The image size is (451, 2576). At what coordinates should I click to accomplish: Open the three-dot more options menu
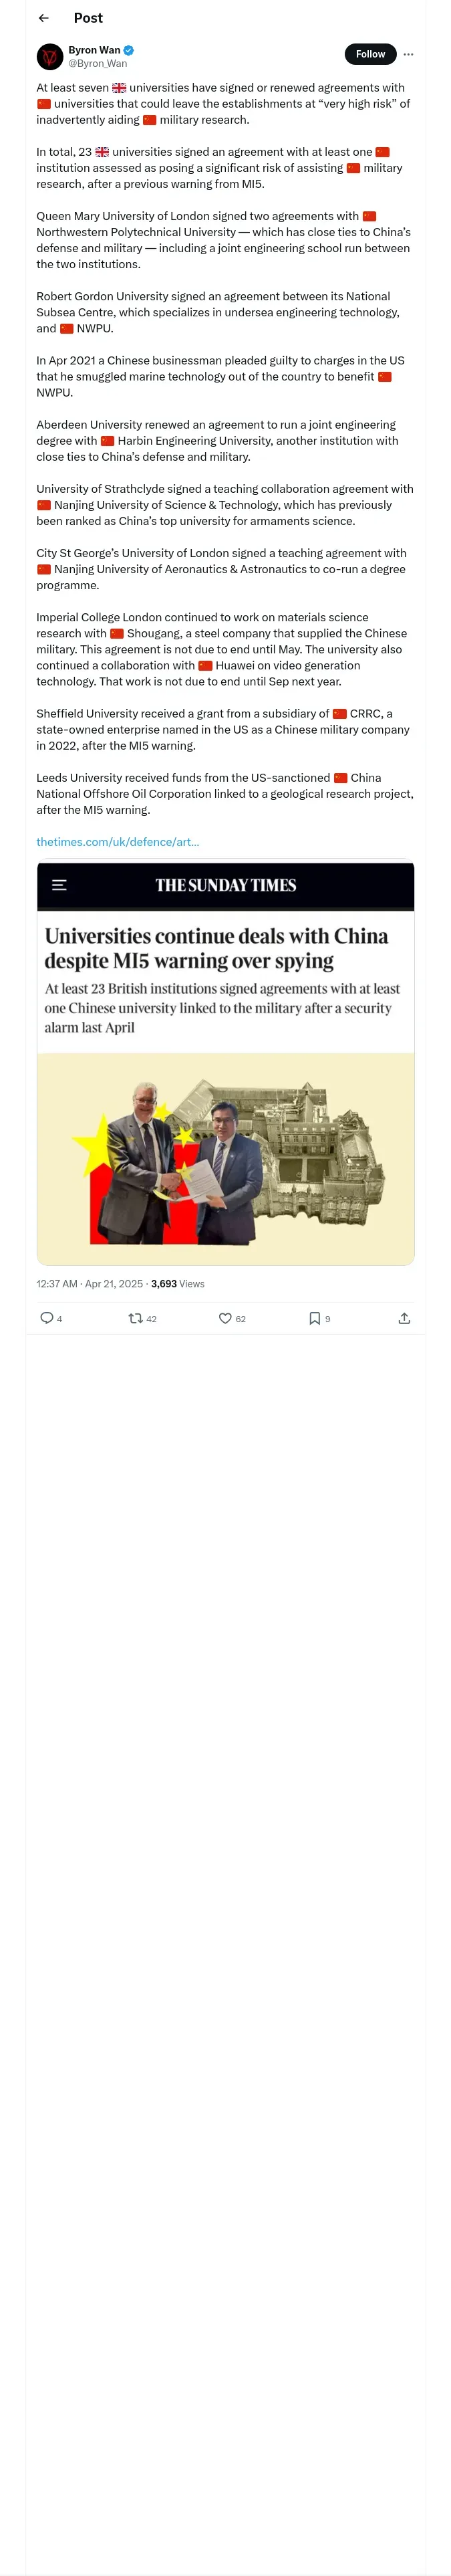(x=408, y=55)
